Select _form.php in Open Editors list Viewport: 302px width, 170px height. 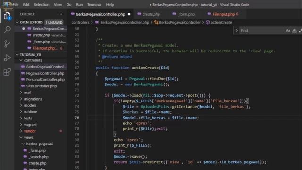(42, 42)
